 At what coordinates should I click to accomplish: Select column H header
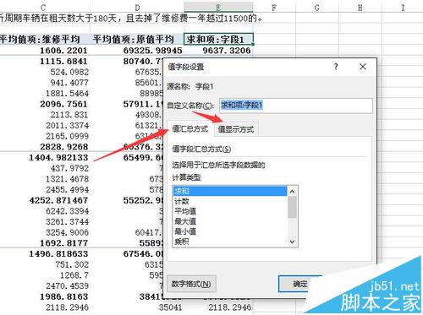click(x=360, y=7)
